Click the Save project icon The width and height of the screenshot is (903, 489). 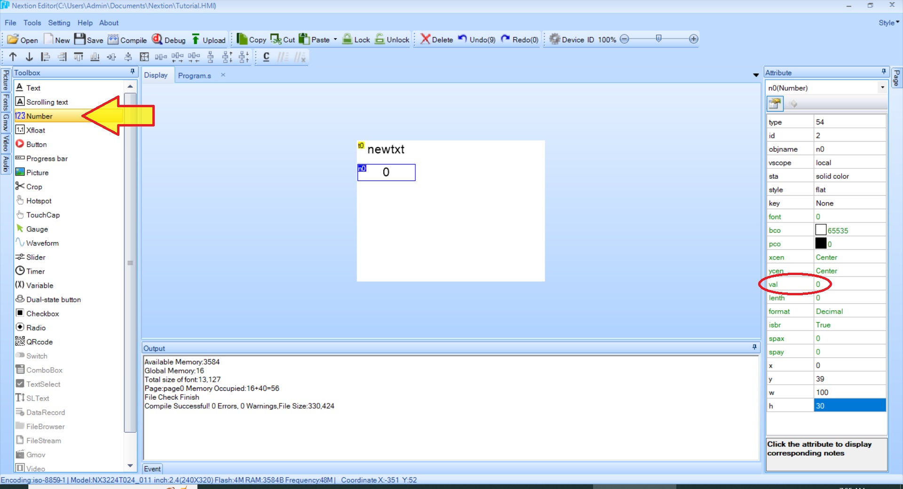click(88, 39)
